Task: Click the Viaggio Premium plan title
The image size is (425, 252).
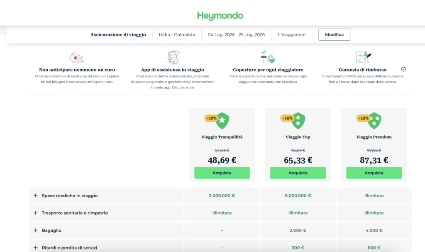Action: 374,137
